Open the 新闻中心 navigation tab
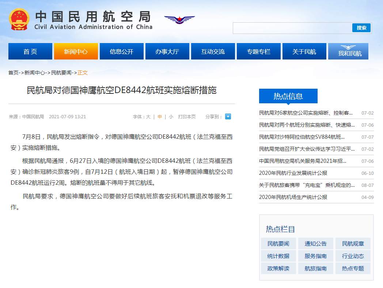This screenshot has height=288, width=383. click(x=76, y=51)
